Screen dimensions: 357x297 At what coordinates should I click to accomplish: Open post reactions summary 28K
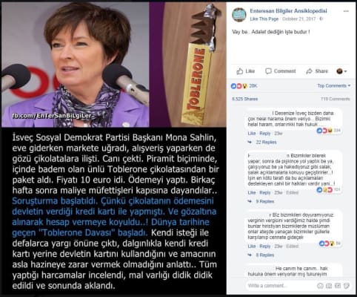244,86
